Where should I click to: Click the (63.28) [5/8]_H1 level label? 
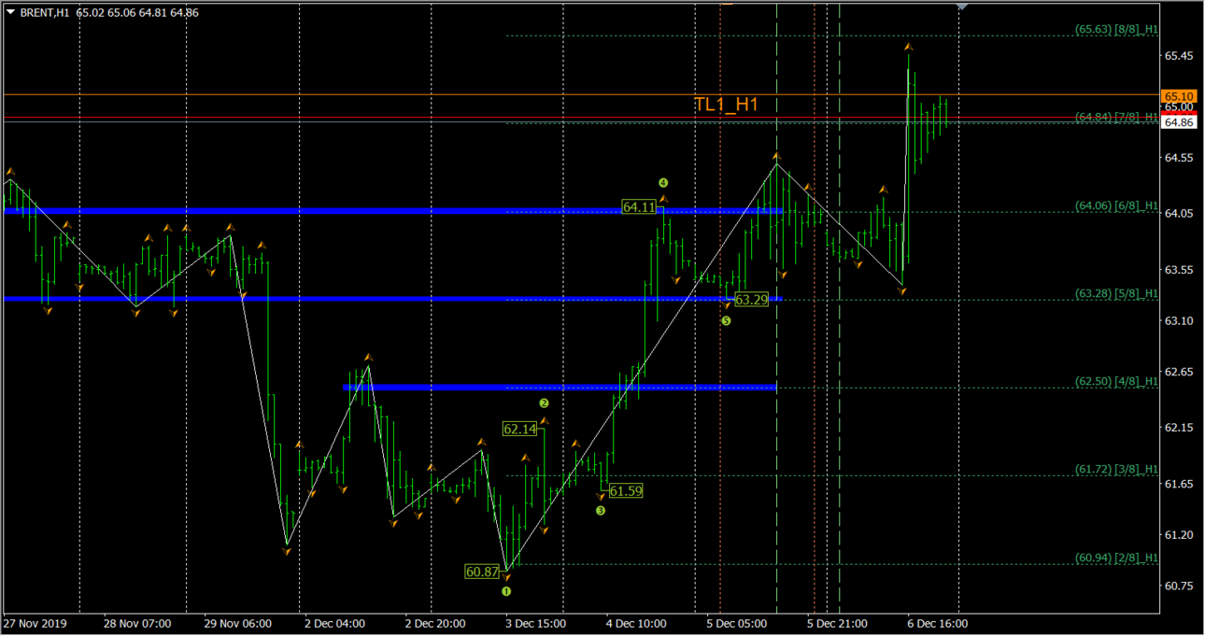(x=1117, y=293)
